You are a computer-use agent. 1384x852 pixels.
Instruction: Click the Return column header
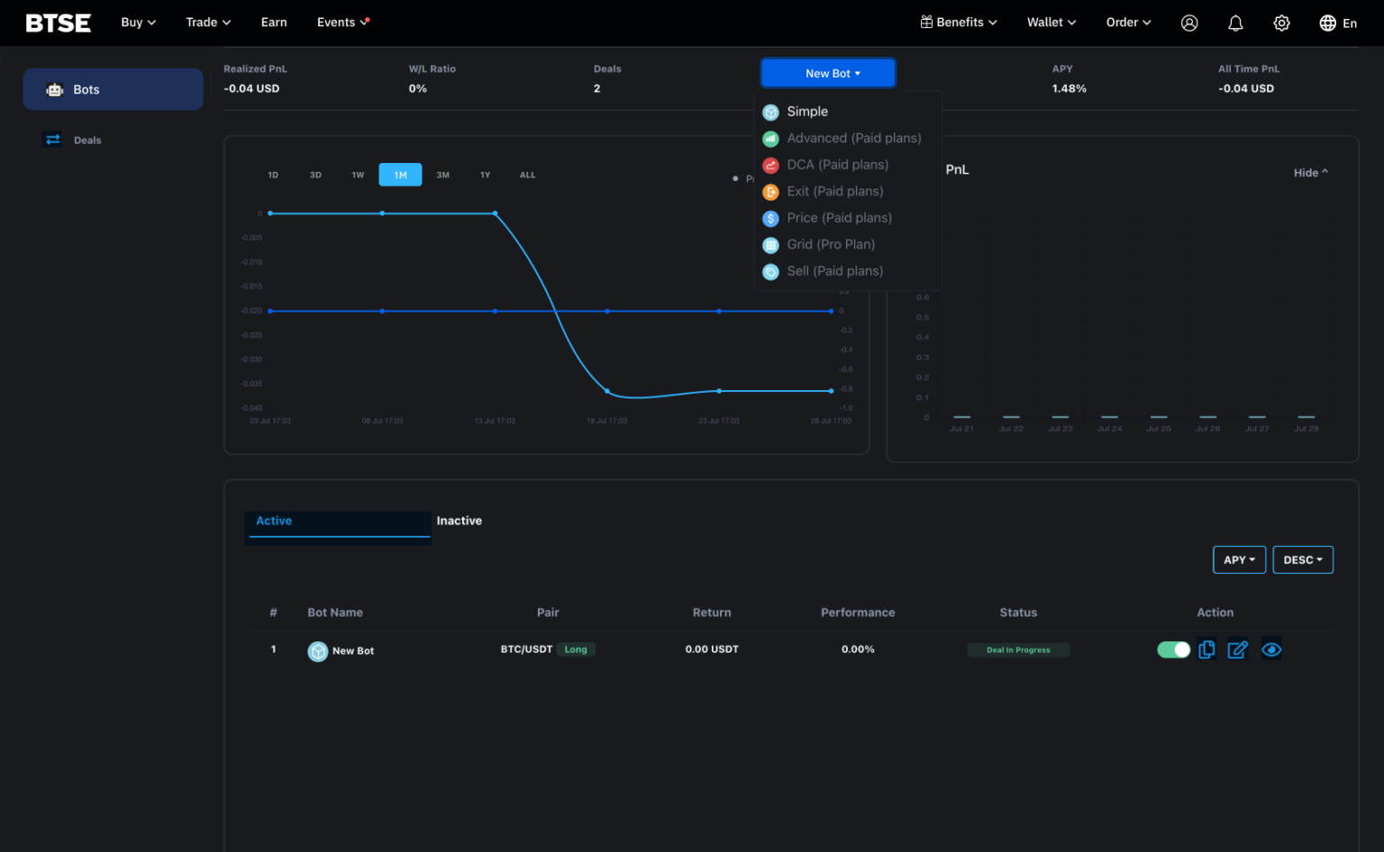coord(712,612)
